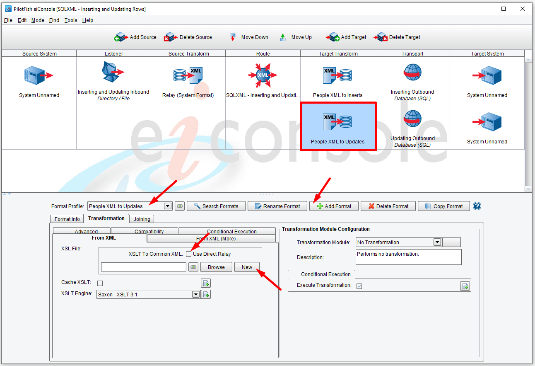Click the Search Formats button
Image resolution: width=535 pixels, height=366 pixels.
coord(216,206)
